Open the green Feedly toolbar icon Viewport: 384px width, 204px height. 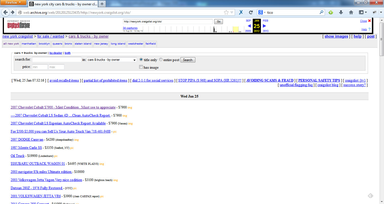coord(331,12)
